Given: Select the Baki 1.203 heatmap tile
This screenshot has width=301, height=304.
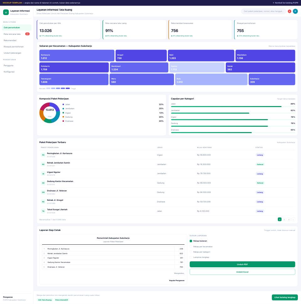Looking at the screenshot, I should pos(201,56).
